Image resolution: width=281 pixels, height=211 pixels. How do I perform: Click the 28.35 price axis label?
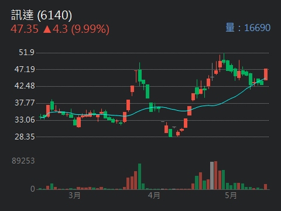(25, 137)
